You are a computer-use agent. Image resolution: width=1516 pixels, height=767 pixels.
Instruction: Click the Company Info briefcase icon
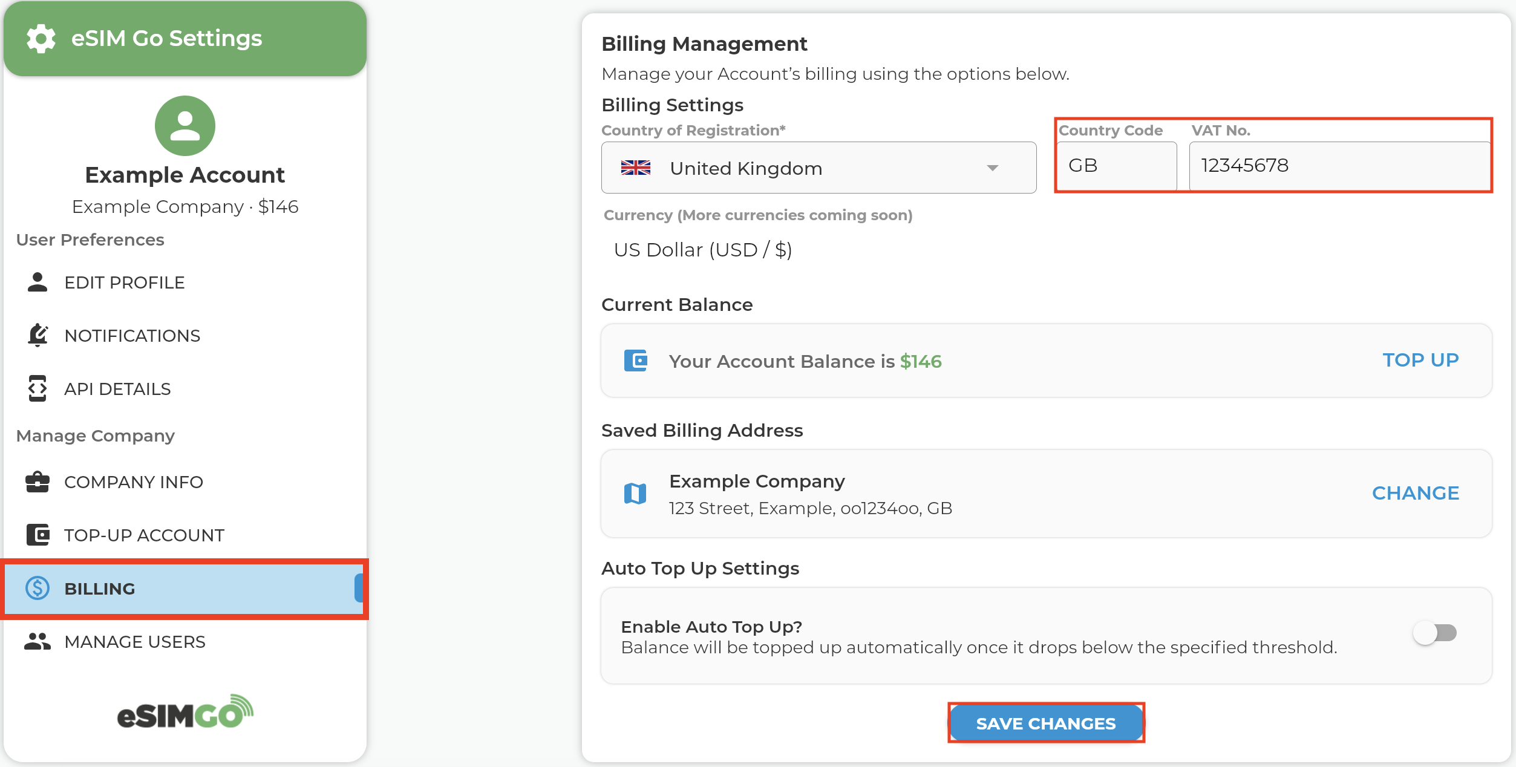click(38, 481)
